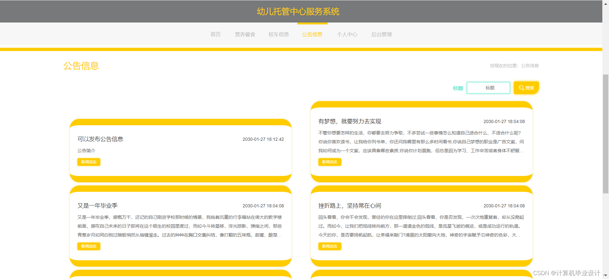Click the 标题 search input field
The height and width of the screenshot is (279, 609).
pyautogui.click(x=488, y=88)
